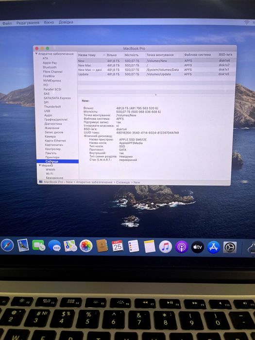Select Контролер in the sidebar
The image size is (255, 340).
(x=53, y=149)
